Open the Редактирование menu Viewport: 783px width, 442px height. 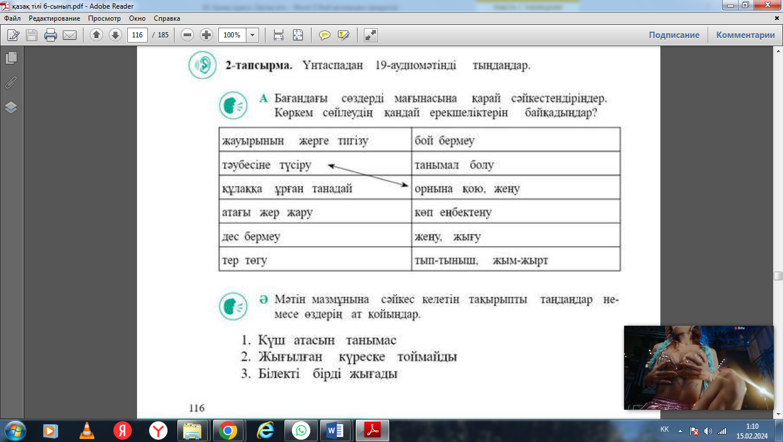coord(55,18)
